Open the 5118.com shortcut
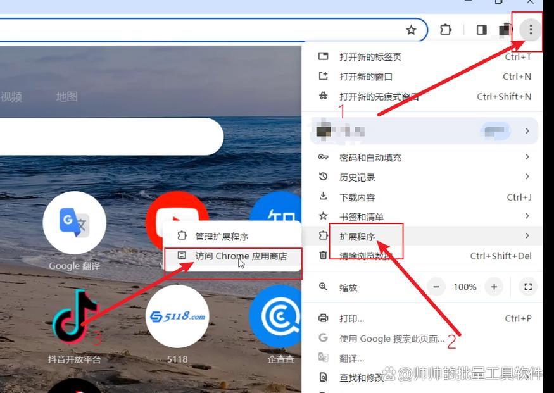 pyautogui.click(x=177, y=316)
